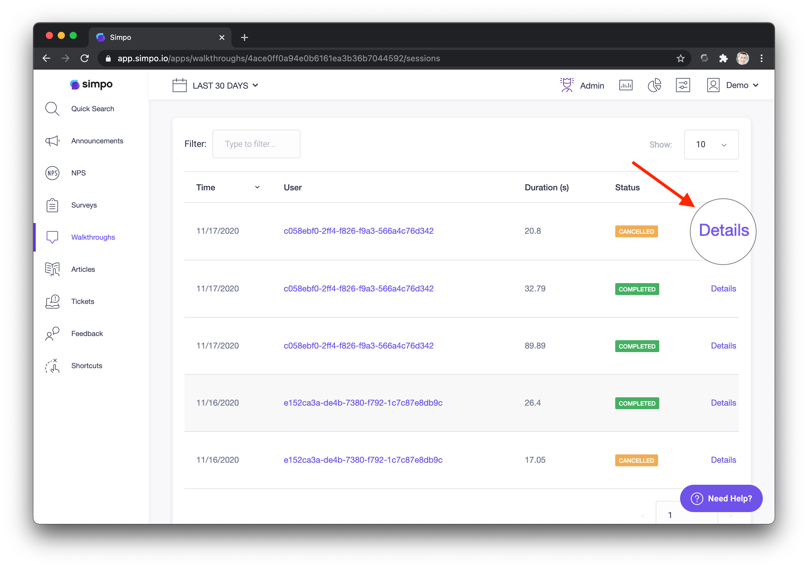The image size is (808, 568).
Task: Reload the page
Action: click(x=84, y=58)
